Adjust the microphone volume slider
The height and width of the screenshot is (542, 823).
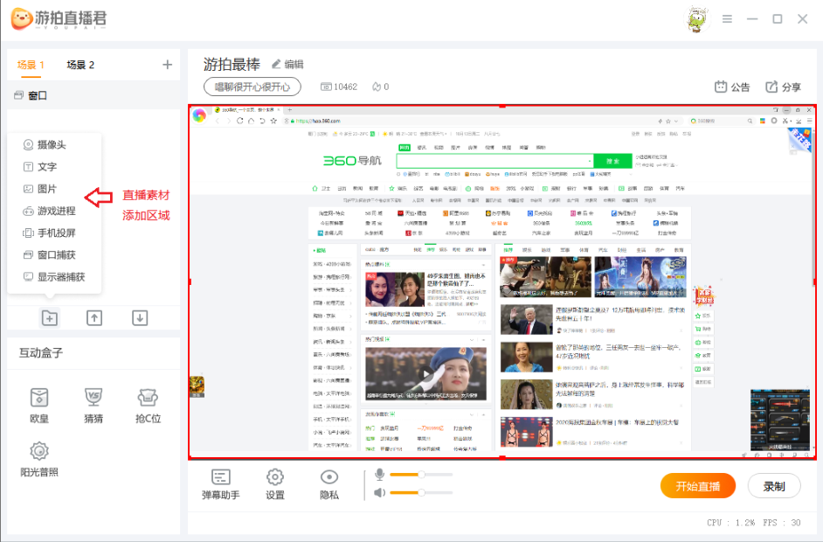click(421, 475)
